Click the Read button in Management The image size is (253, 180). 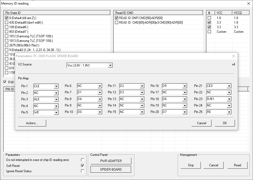point(237,165)
